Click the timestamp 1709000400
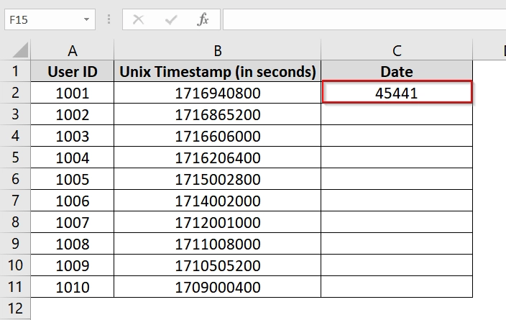Viewport: 506px width, 320px height. 218,287
